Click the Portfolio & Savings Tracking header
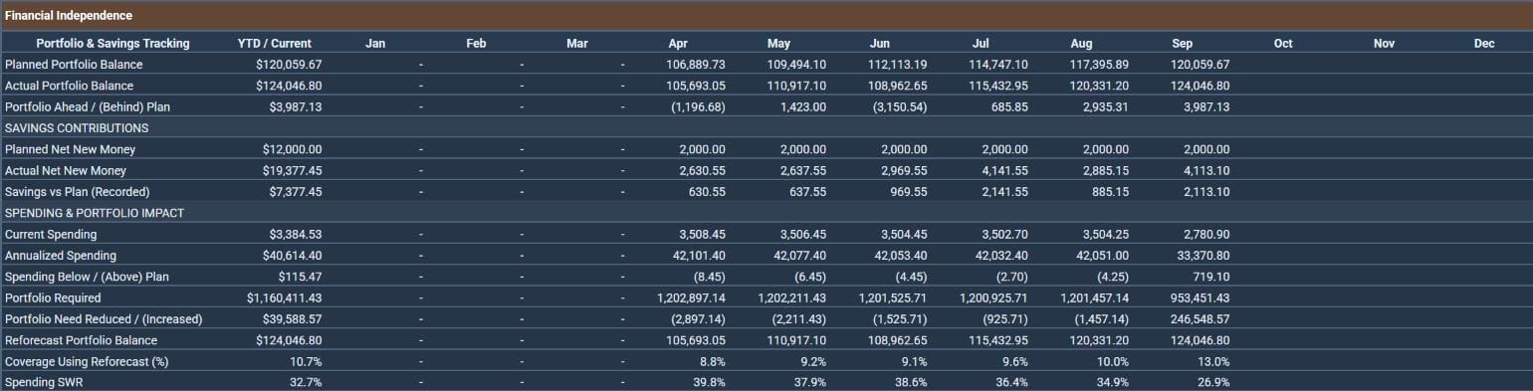1533x391 pixels. tap(112, 44)
